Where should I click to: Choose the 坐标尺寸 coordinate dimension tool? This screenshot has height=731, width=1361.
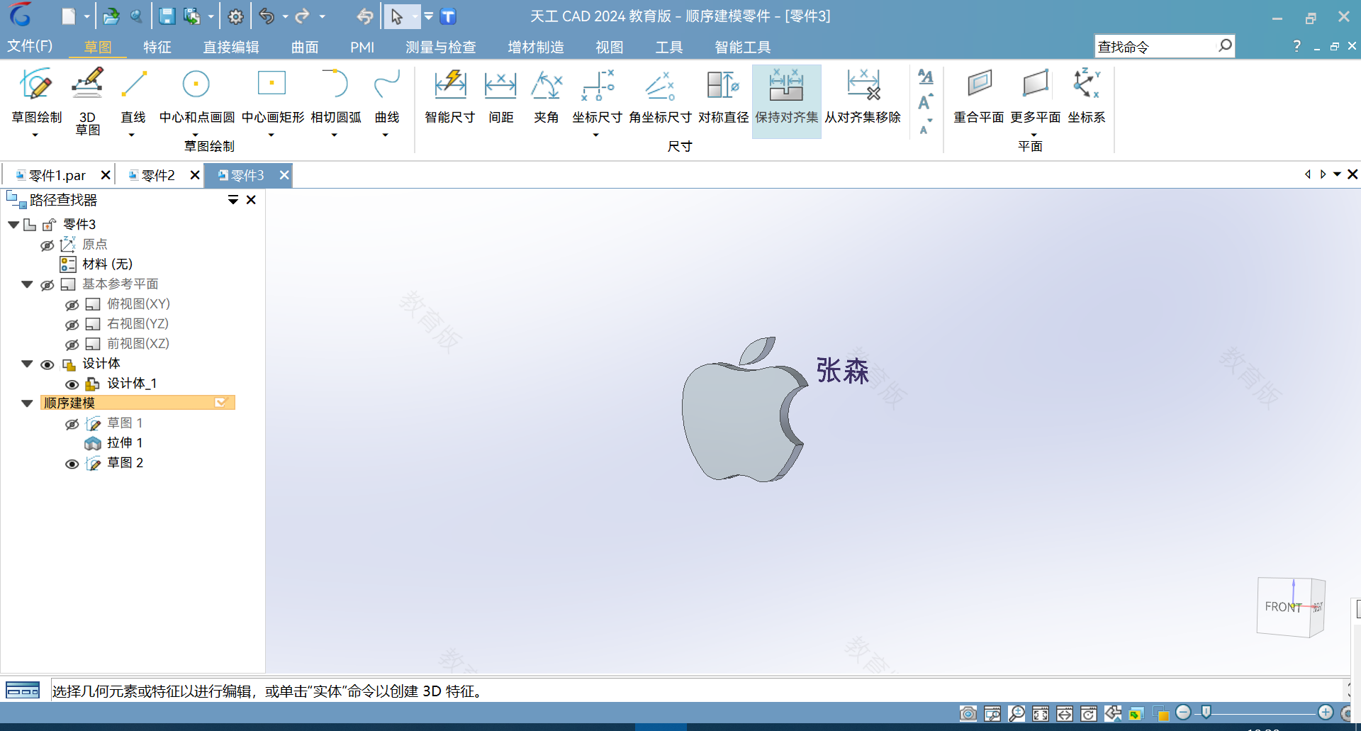click(x=598, y=96)
